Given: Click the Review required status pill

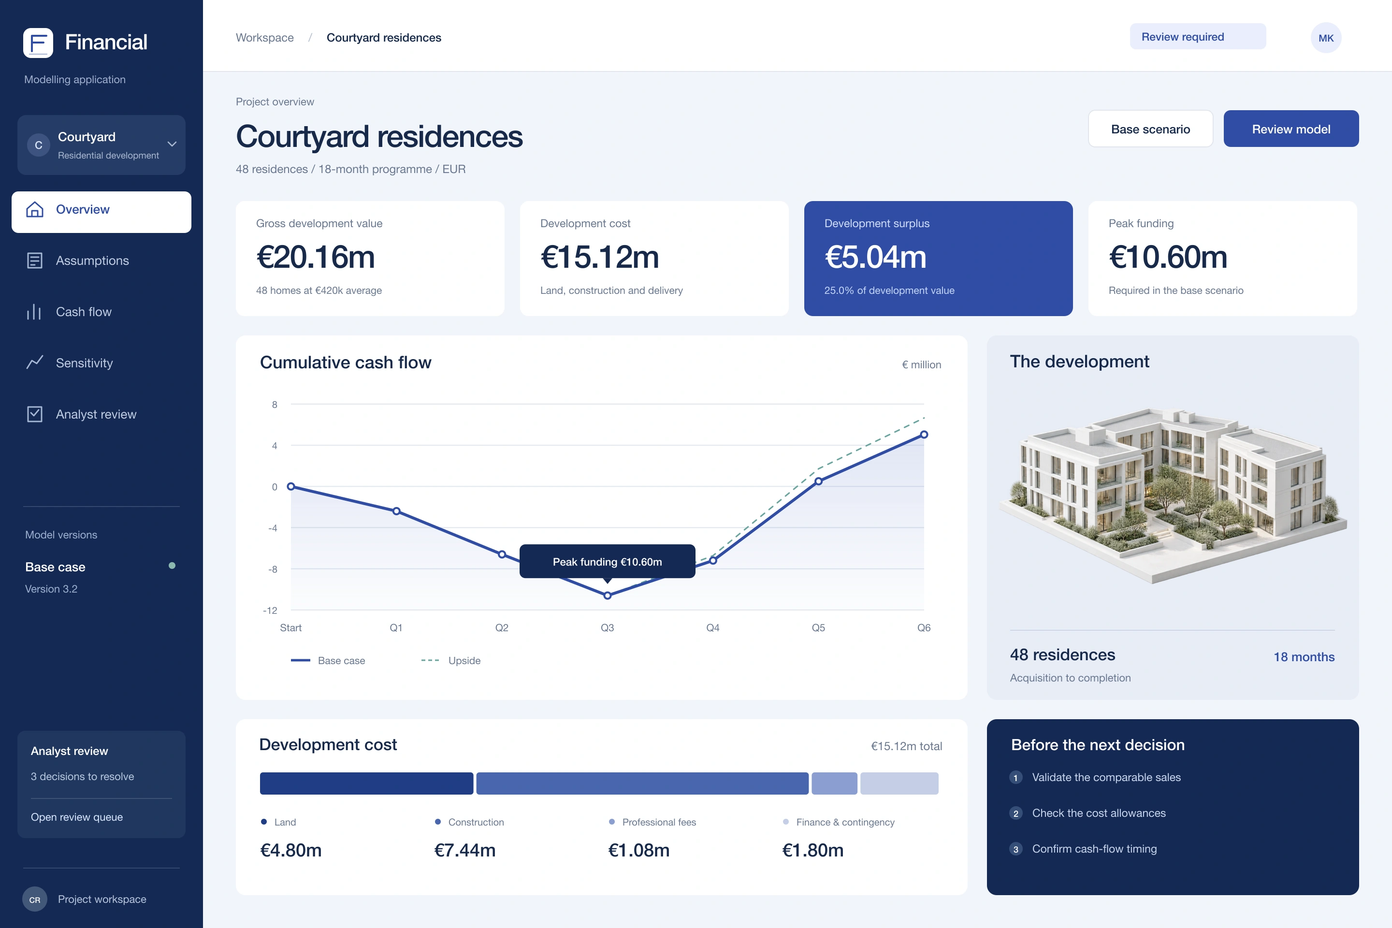Looking at the screenshot, I should [x=1197, y=37].
